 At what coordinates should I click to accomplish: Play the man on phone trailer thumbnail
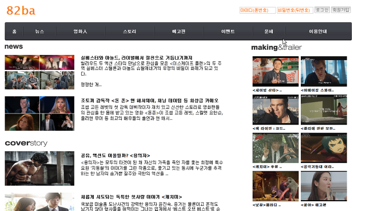[276, 110]
